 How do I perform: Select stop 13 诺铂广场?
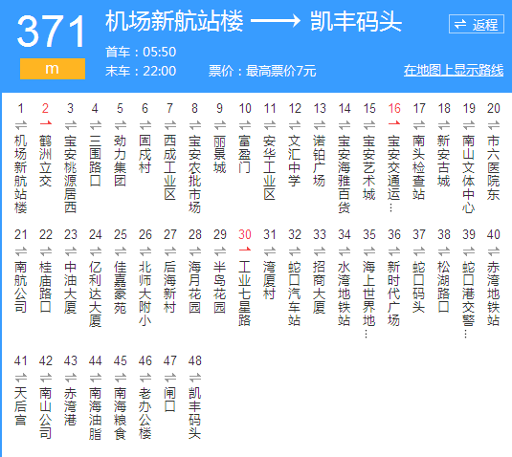click(320, 161)
